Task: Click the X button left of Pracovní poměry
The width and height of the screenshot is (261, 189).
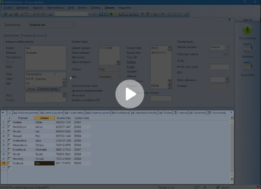Action: (x=10, y=113)
